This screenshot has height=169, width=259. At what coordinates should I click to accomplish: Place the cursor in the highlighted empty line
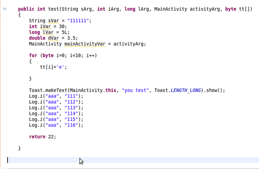133,160
